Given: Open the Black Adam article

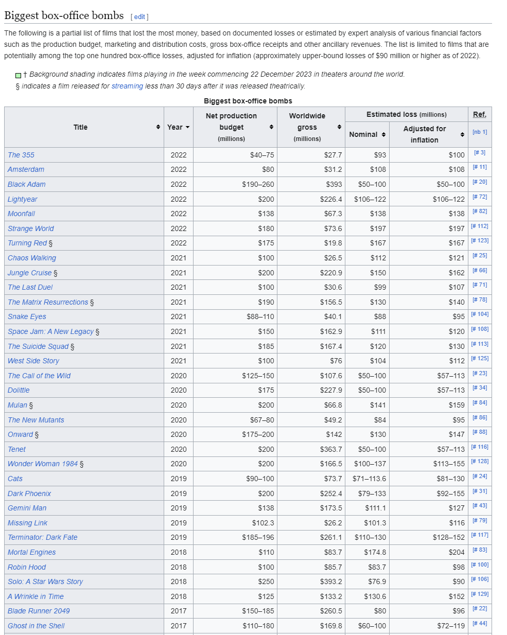Looking at the screenshot, I should [26, 184].
